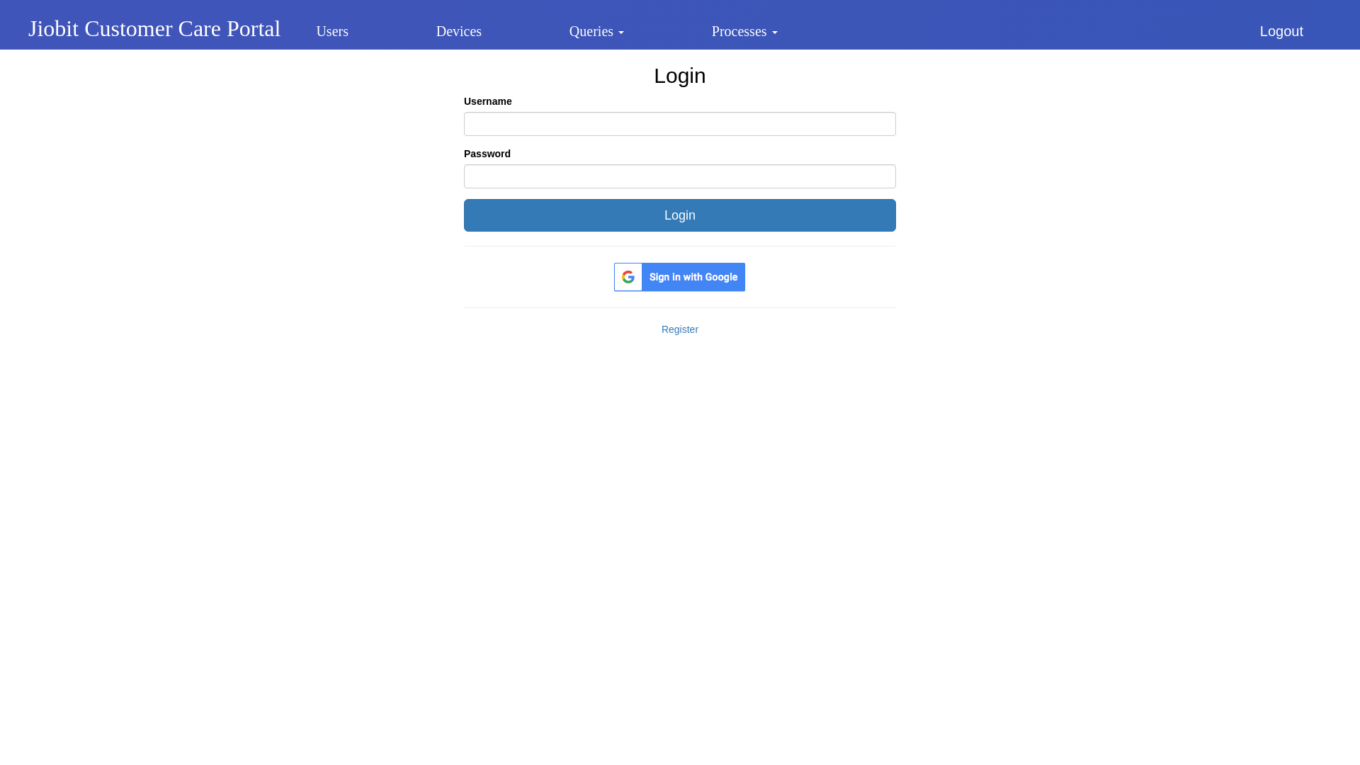This screenshot has width=1360, height=765.
Task: Click the Password label
Action: point(487,154)
